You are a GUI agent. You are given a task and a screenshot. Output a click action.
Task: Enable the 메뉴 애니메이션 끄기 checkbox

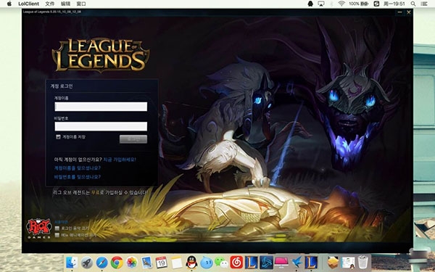[57, 235]
